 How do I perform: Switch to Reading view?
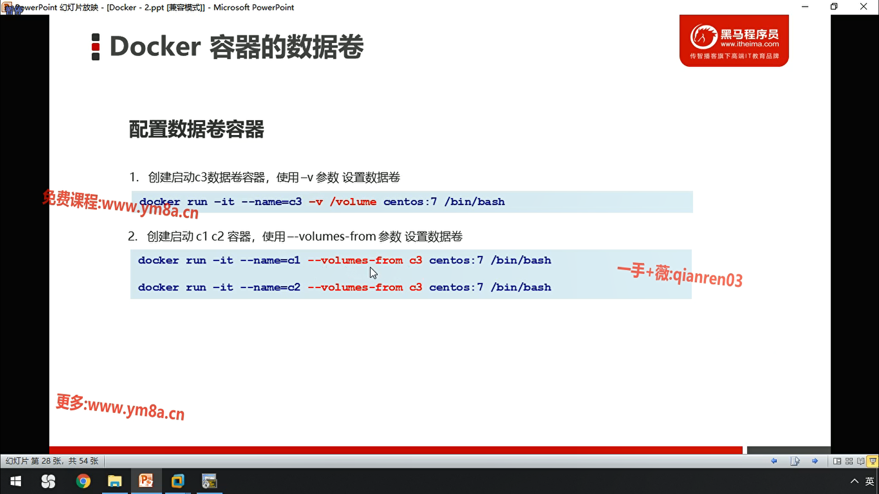coord(861,461)
